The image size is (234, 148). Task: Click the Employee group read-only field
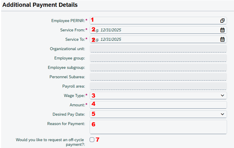pyautogui.click(x=158, y=58)
